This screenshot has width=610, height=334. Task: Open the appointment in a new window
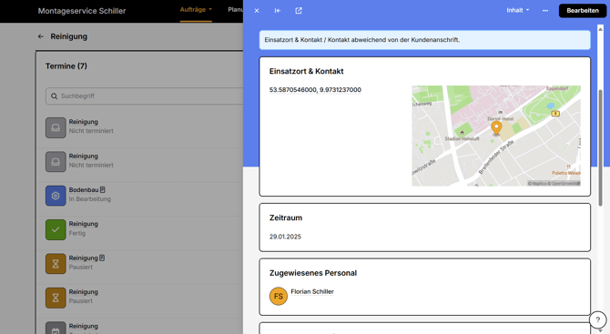(299, 11)
